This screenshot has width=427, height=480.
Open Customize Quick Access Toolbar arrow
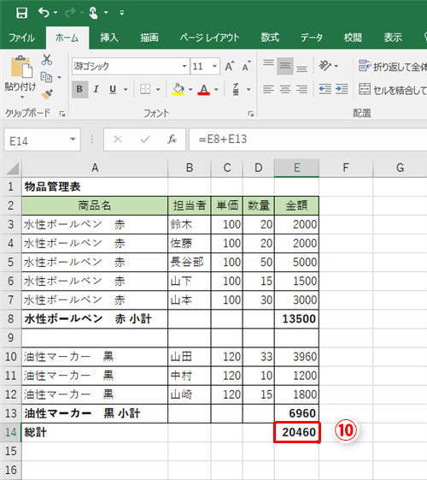(122, 13)
